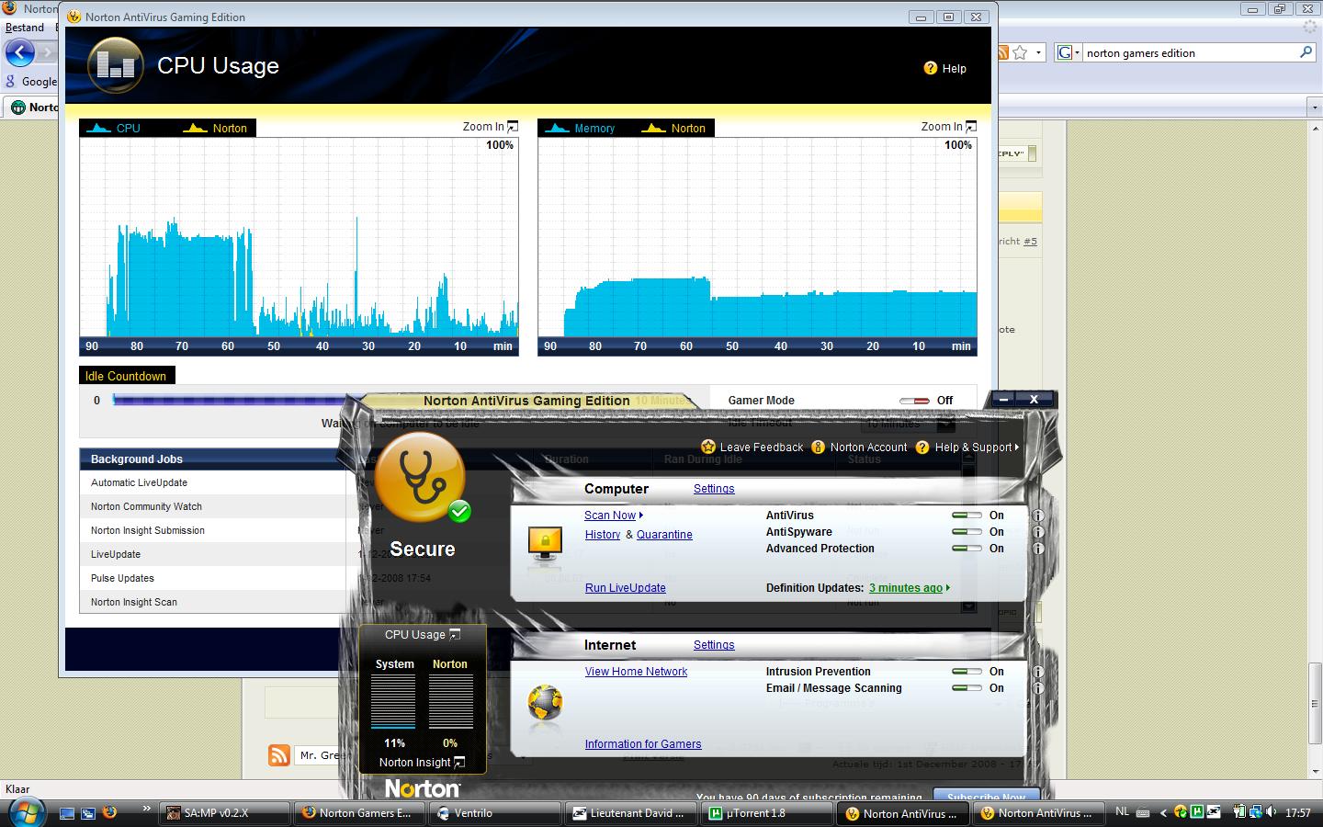1323x827 pixels.
Task: Click Run LiveUpdate link
Action: [626, 588]
